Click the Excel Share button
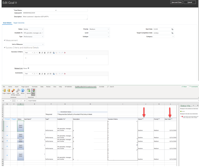 [184, 87]
